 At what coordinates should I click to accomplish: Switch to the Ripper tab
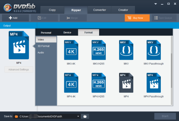pos(76,10)
